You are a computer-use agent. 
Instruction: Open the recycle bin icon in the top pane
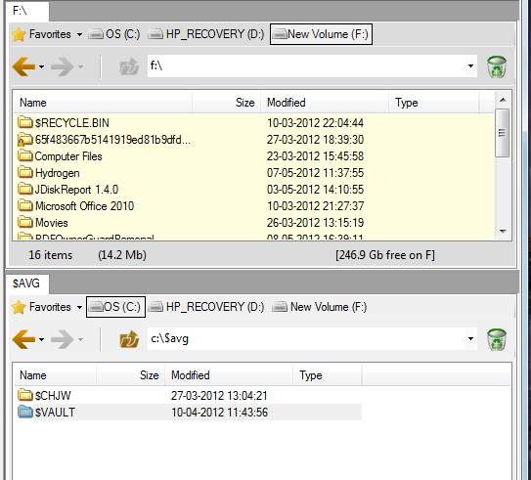tap(497, 66)
